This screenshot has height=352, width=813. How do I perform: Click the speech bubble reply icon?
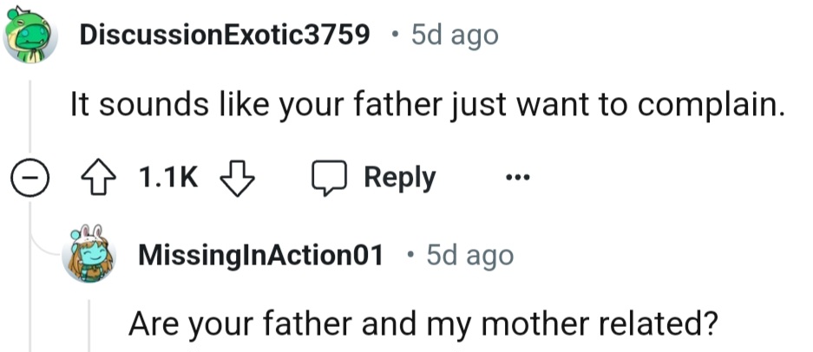[329, 178]
